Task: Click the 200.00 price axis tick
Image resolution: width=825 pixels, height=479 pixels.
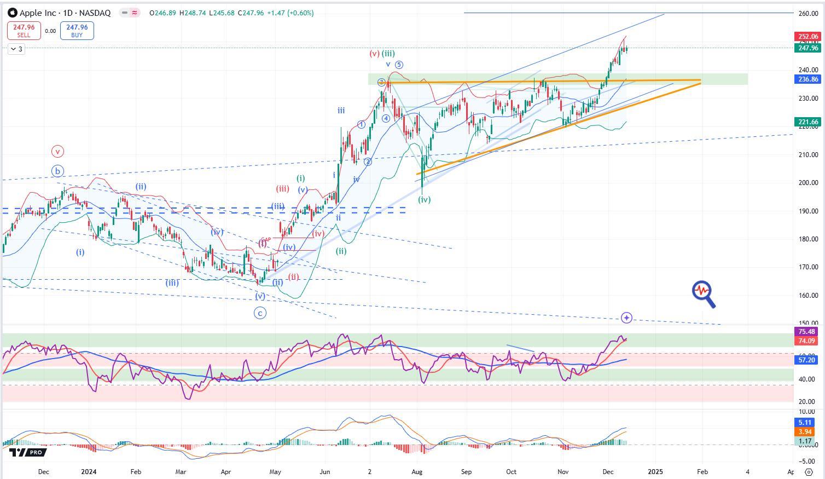Action: [x=808, y=183]
